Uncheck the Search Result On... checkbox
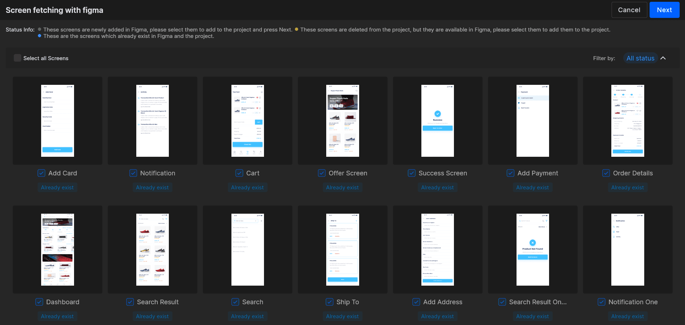 [x=502, y=302]
